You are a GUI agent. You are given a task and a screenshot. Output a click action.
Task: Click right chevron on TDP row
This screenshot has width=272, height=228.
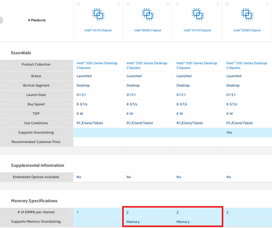[x=70, y=114]
